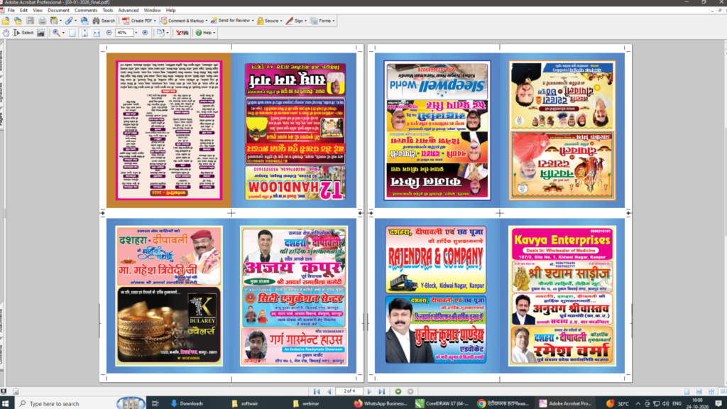Switch to WhatsApp Business in the taskbar

click(381, 403)
